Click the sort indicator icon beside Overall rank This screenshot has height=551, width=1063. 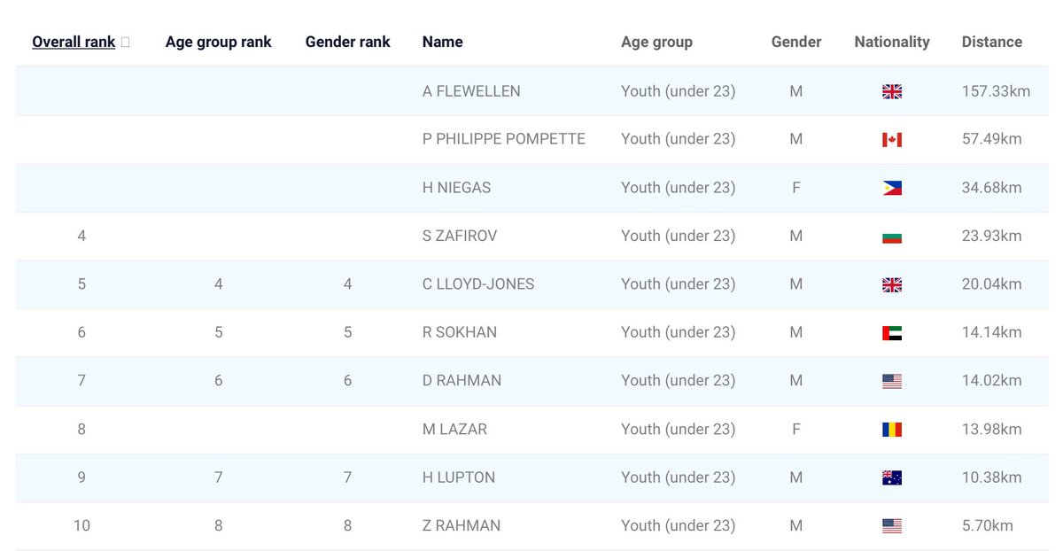click(125, 42)
